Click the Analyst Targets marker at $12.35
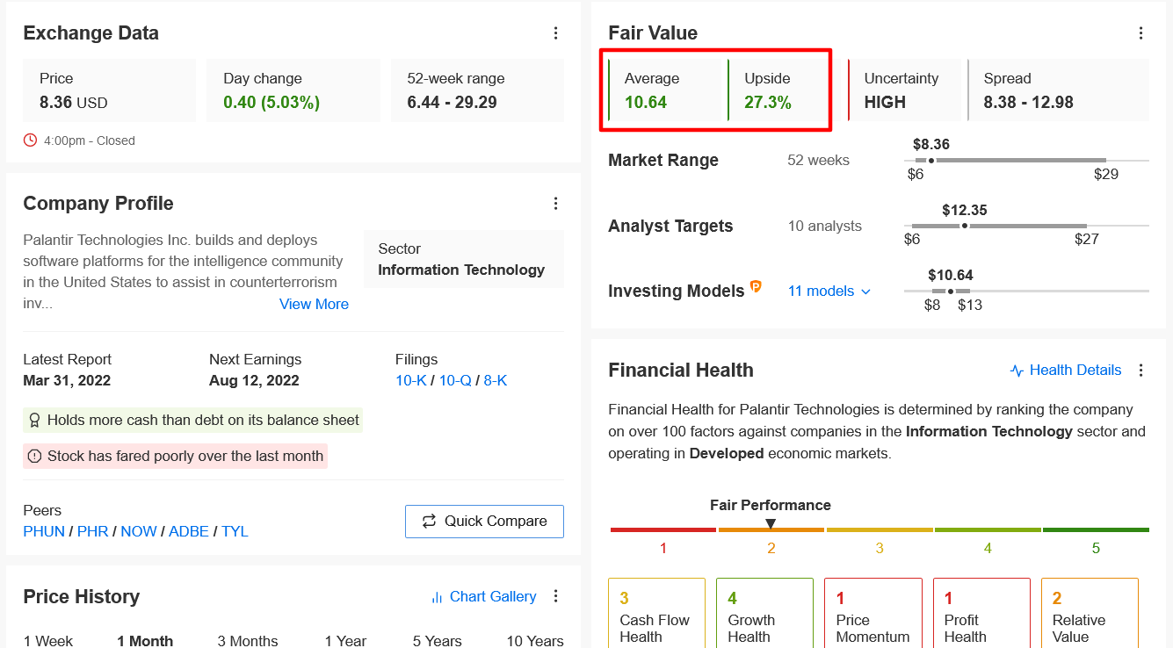 pos(965,226)
